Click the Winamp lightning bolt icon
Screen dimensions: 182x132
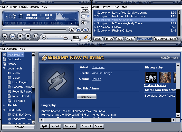[x=86, y=37]
